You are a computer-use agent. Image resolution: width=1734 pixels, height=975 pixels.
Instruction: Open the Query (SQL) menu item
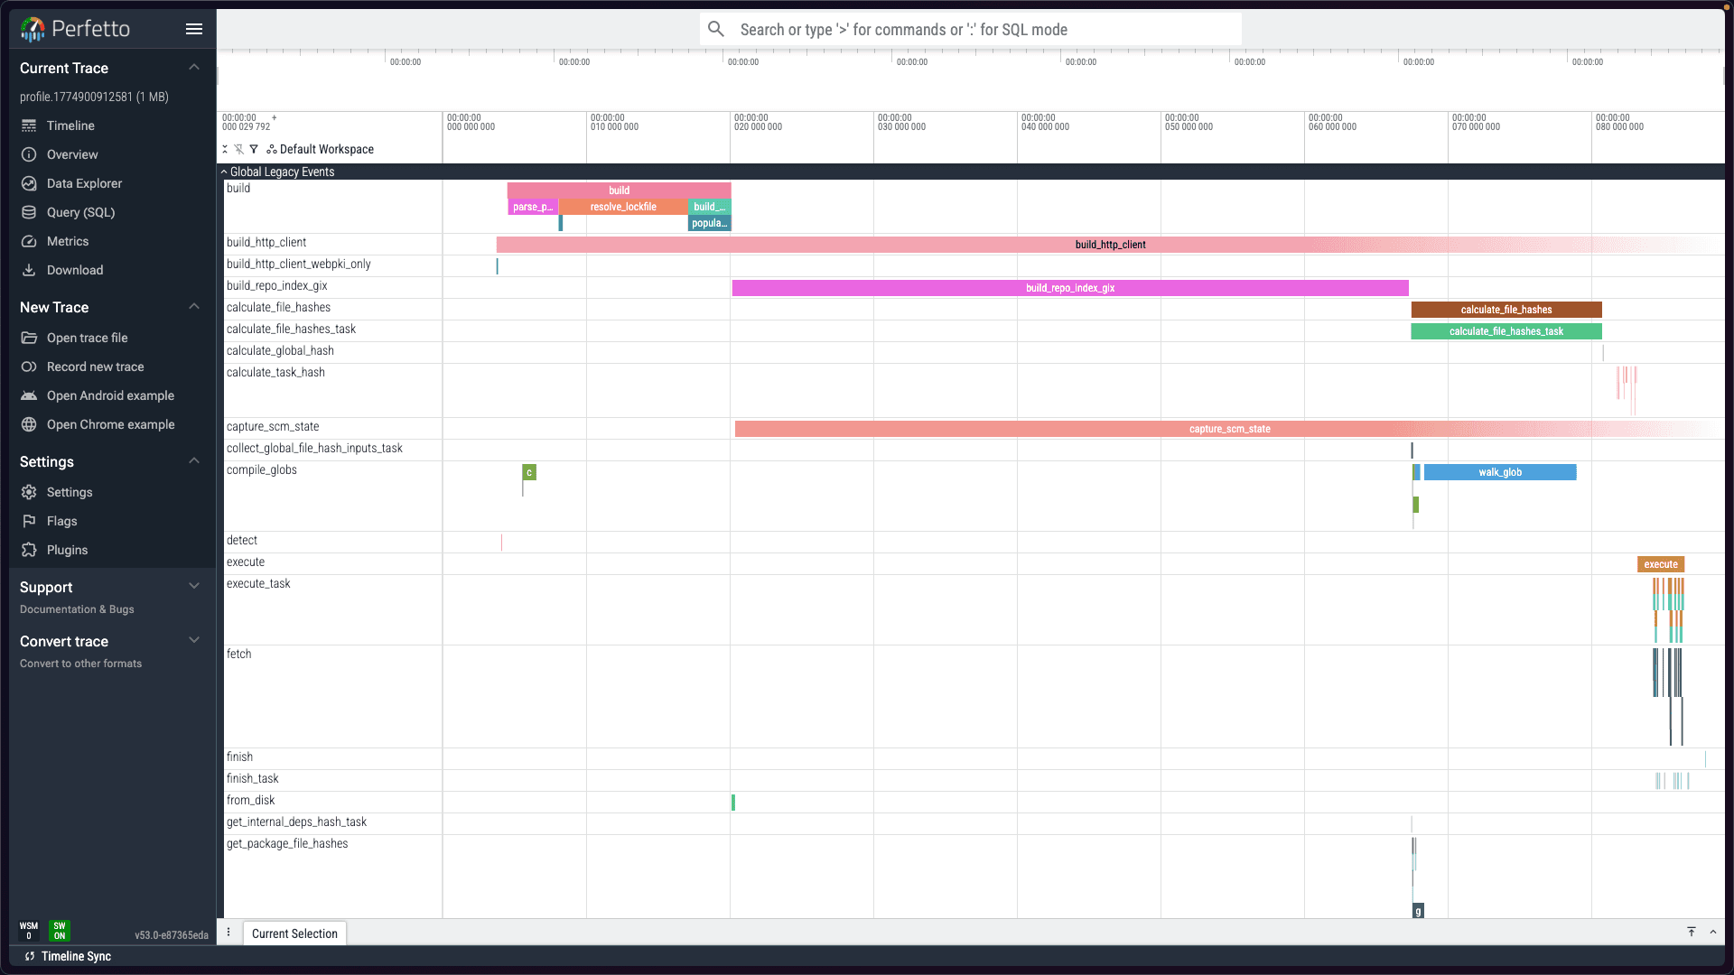tap(80, 212)
